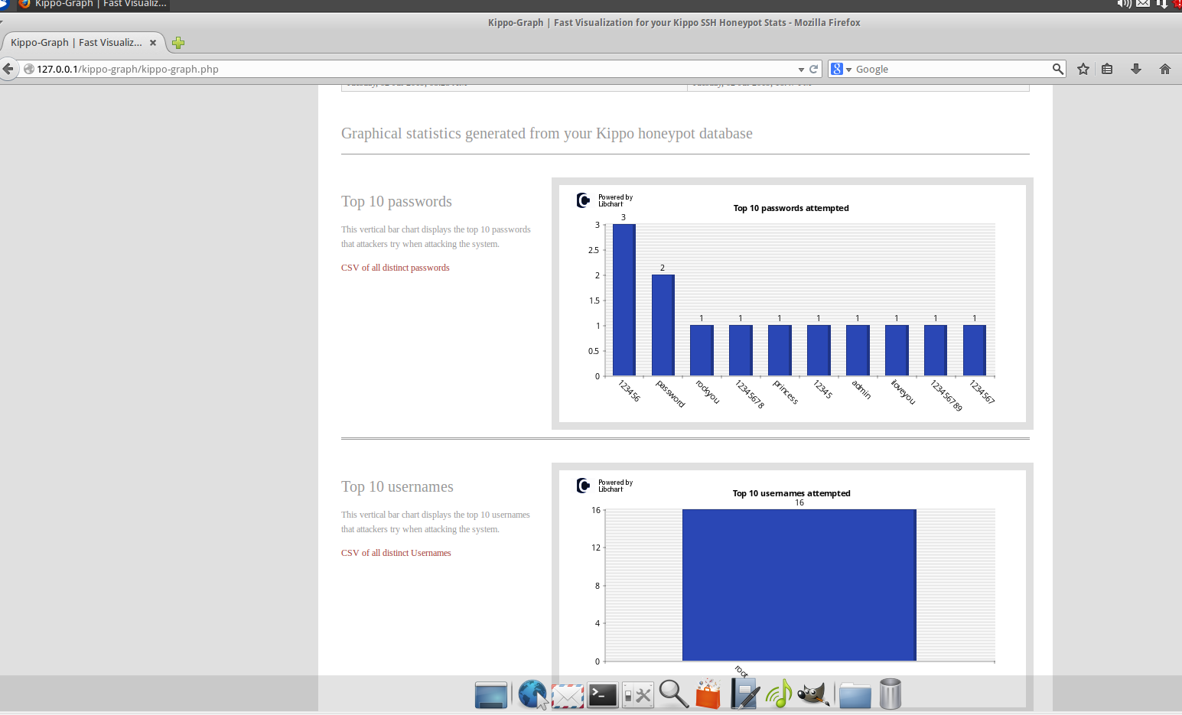Image resolution: width=1182 pixels, height=715 pixels.
Task: Click the 'Top 10 usernames' heading
Action: pyautogui.click(x=397, y=487)
